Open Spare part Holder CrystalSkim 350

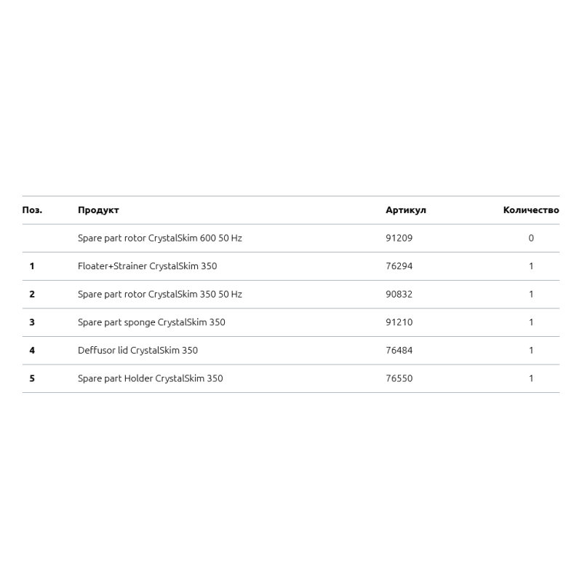151,378
